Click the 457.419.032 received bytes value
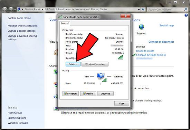This screenshot has width=190, height=130. [117, 83]
